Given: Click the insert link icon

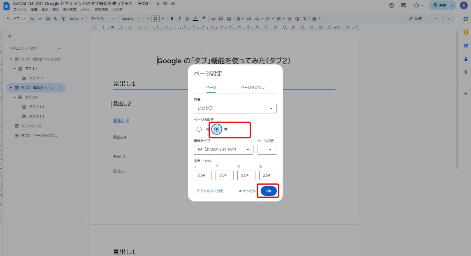Looking at the screenshot, I should (x=213, y=18).
